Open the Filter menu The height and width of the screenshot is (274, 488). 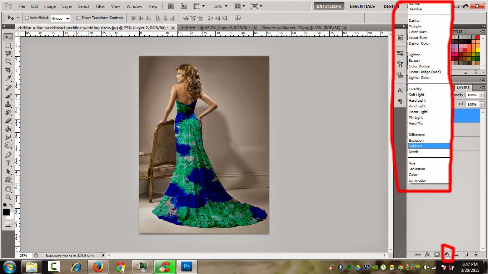point(100,6)
